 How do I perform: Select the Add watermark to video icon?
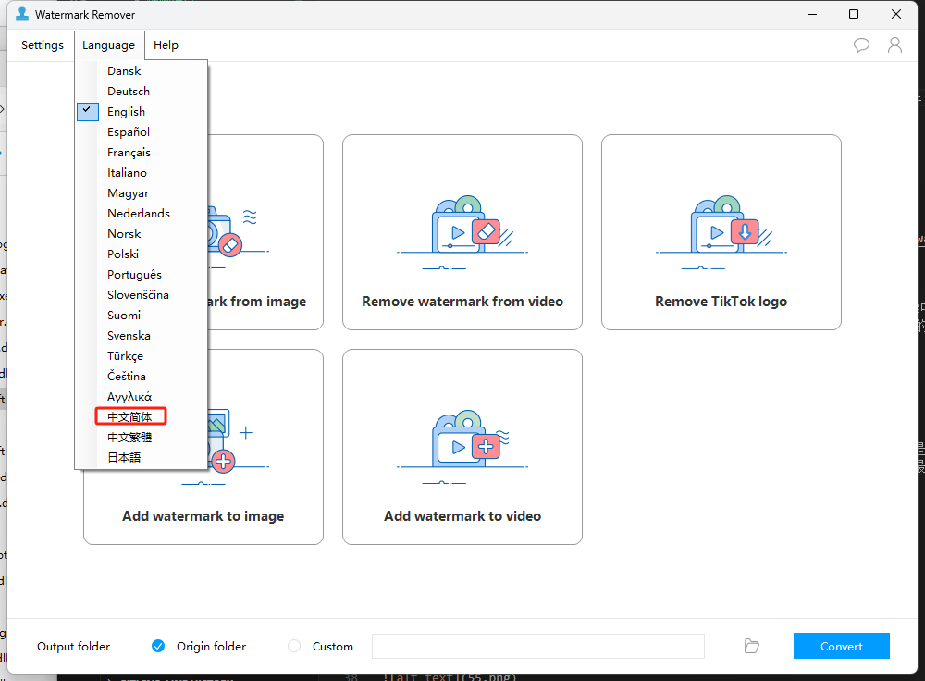[x=462, y=447]
